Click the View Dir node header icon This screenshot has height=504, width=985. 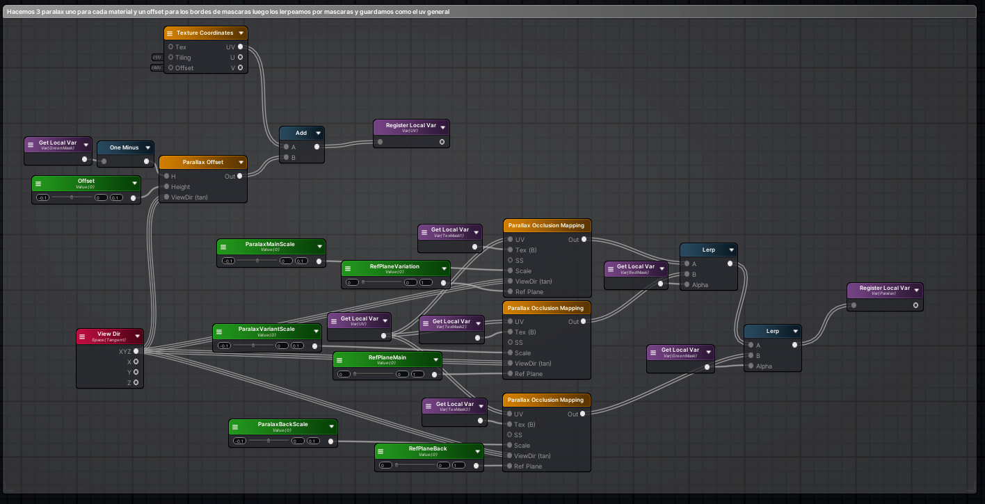83,336
